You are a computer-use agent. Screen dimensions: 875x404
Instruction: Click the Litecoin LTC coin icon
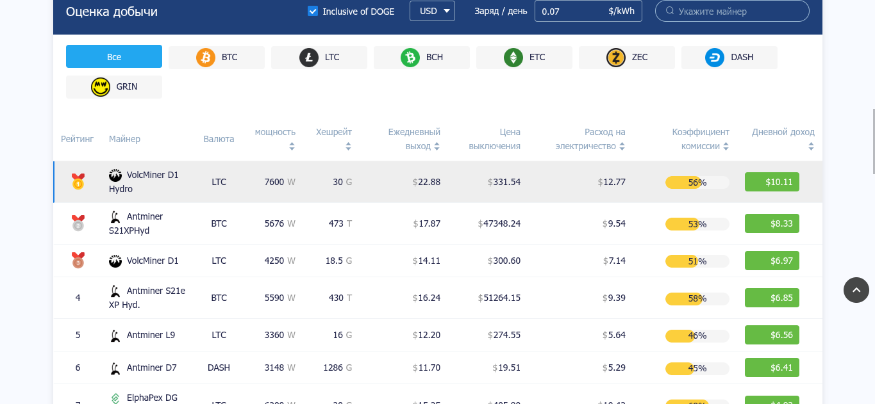pos(309,58)
